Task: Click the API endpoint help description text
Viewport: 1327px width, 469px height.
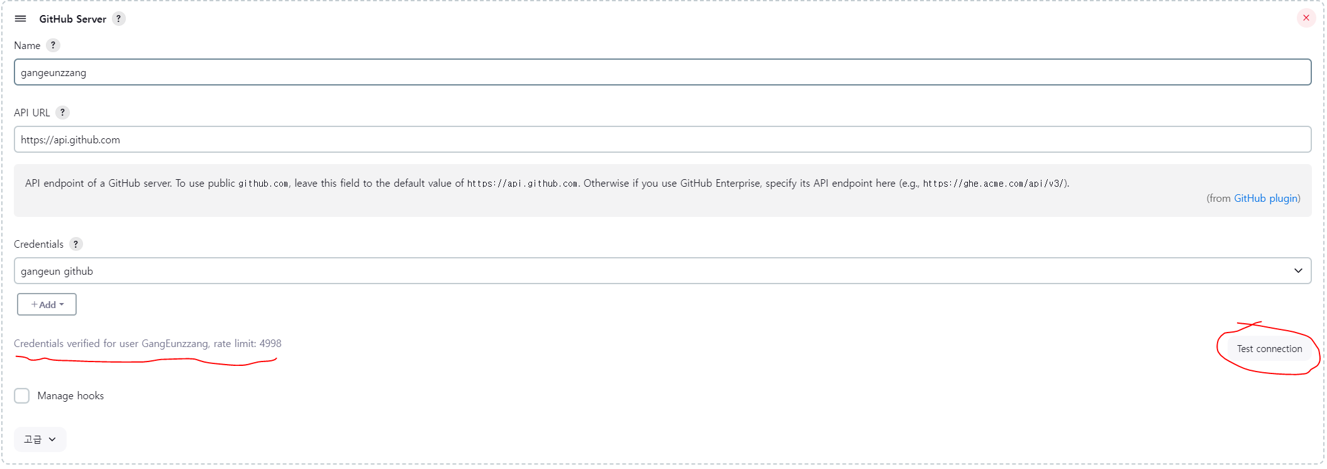Action: click(x=547, y=183)
